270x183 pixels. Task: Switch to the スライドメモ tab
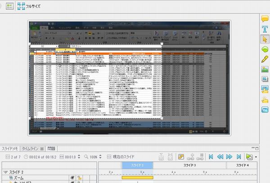point(9,148)
